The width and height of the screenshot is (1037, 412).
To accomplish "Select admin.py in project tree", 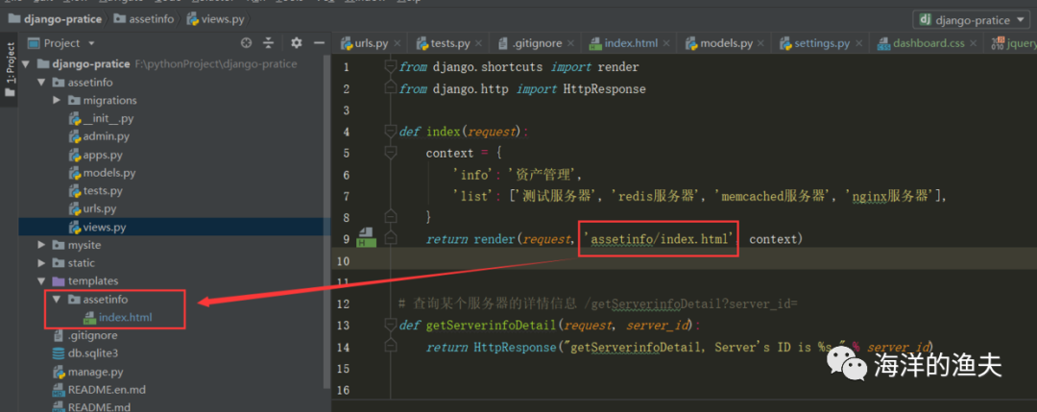I will (99, 137).
